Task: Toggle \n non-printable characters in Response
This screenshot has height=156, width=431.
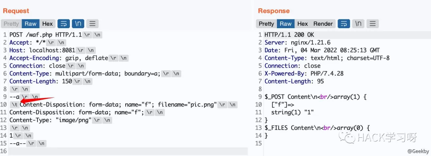Action: point(358,24)
